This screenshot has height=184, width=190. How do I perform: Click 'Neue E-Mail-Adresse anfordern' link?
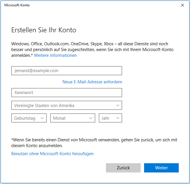click(x=92, y=82)
